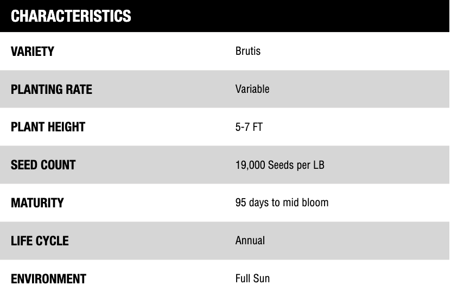Screen dimensions: 451x298
Task: Select the VARIETY row label
Action: tap(33, 52)
